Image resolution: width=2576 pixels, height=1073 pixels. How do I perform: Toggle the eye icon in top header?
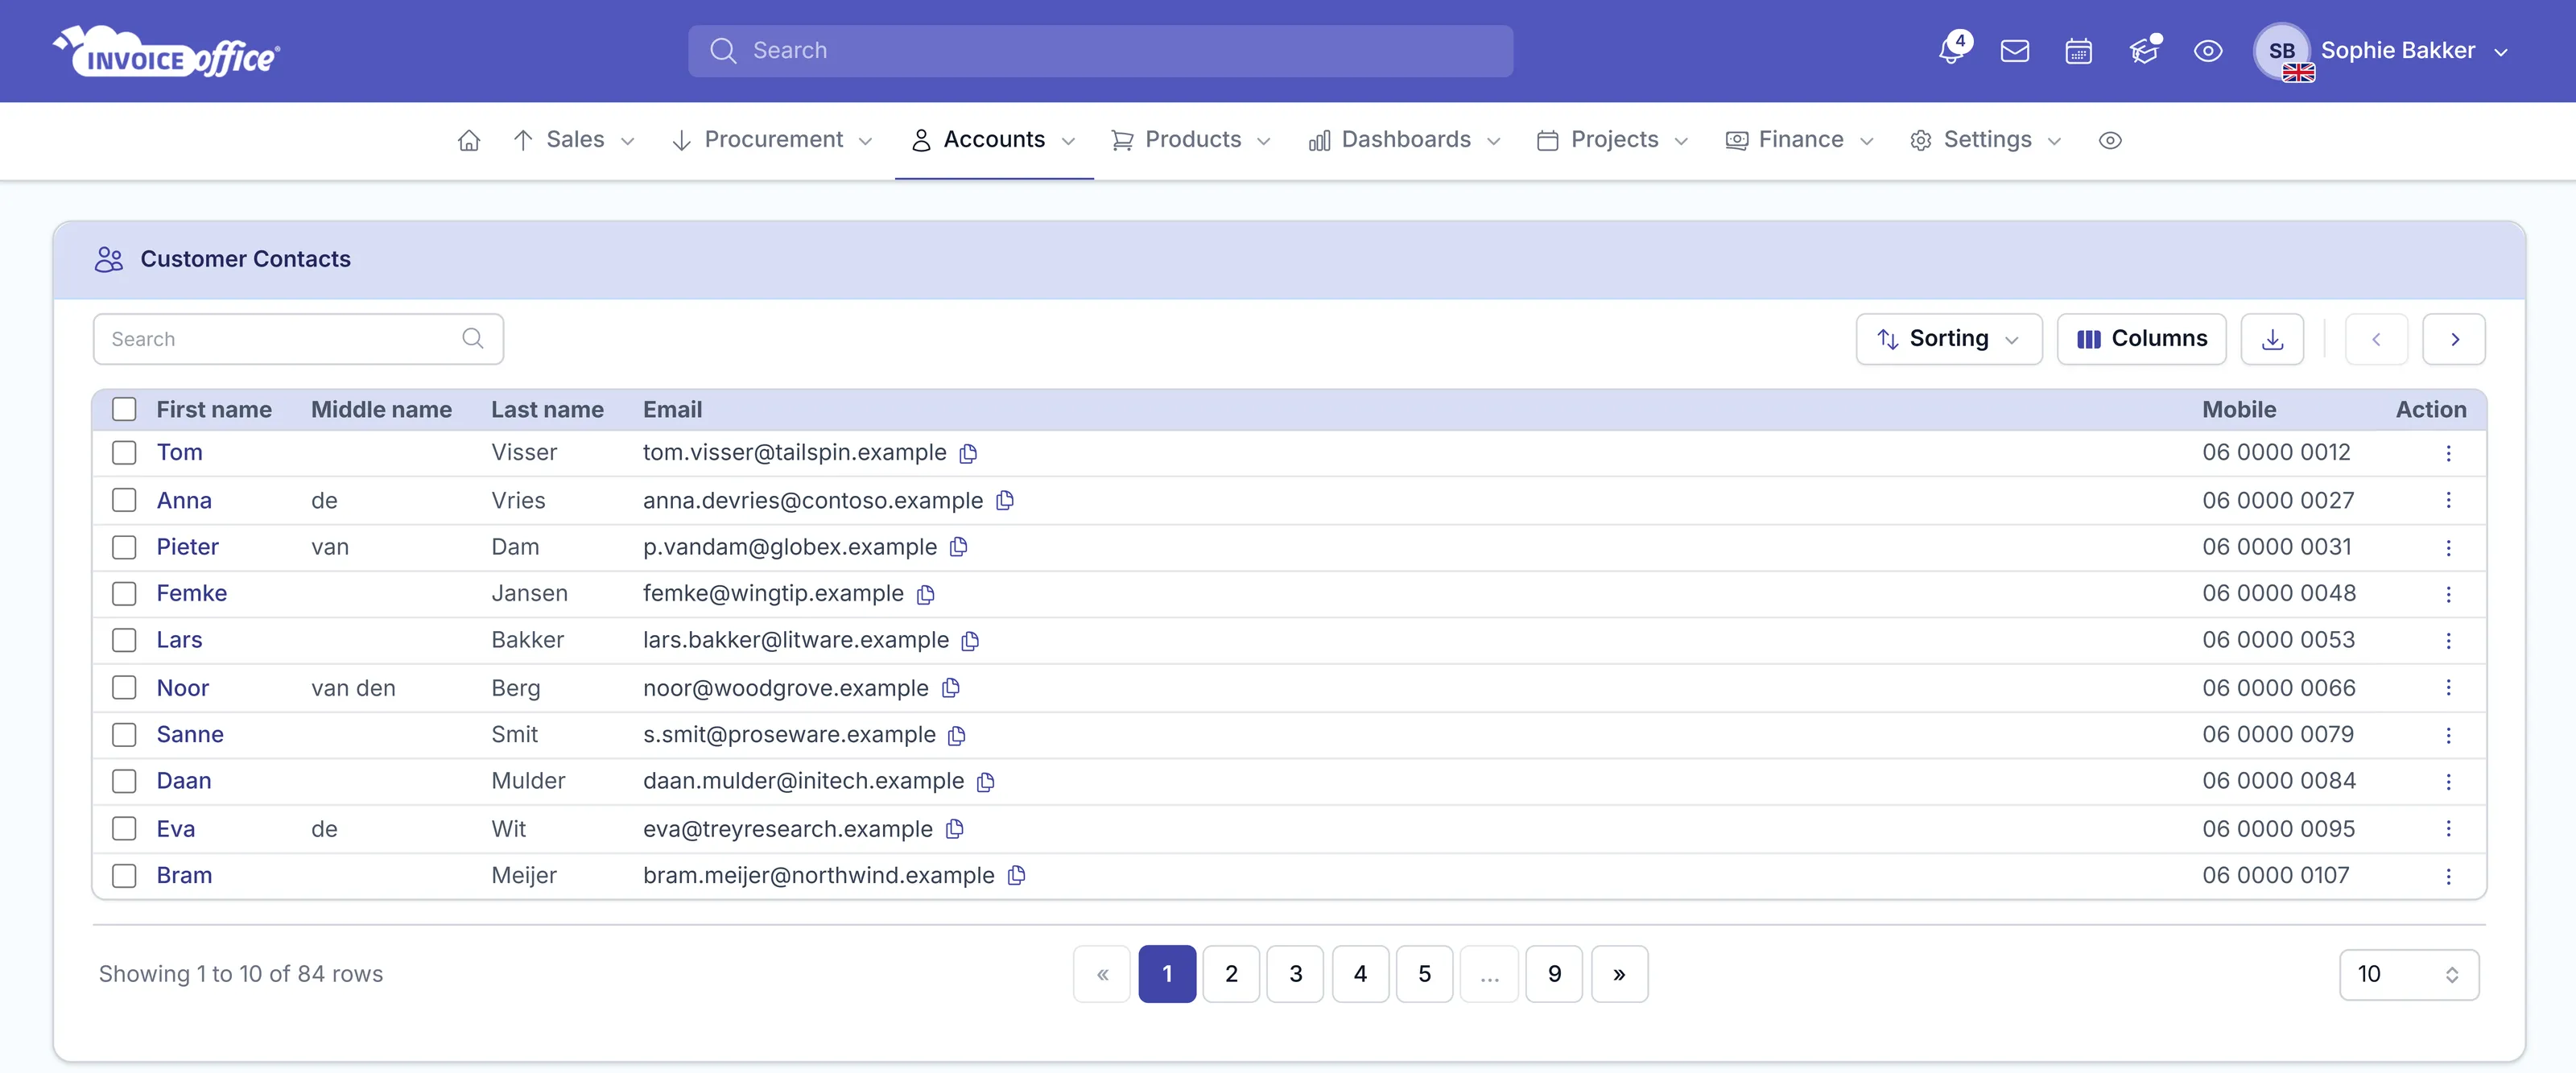(x=2207, y=51)
